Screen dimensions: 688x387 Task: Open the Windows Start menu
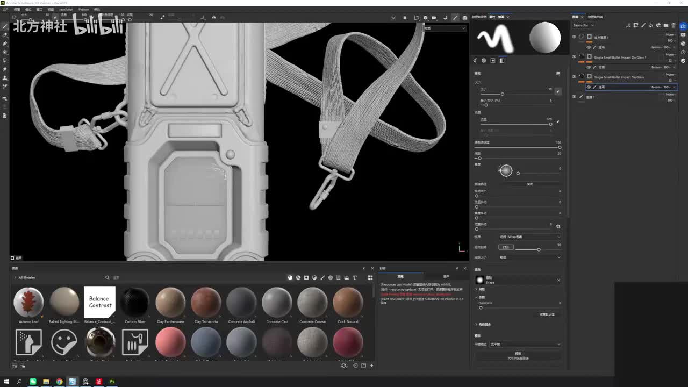coord(6,382)
